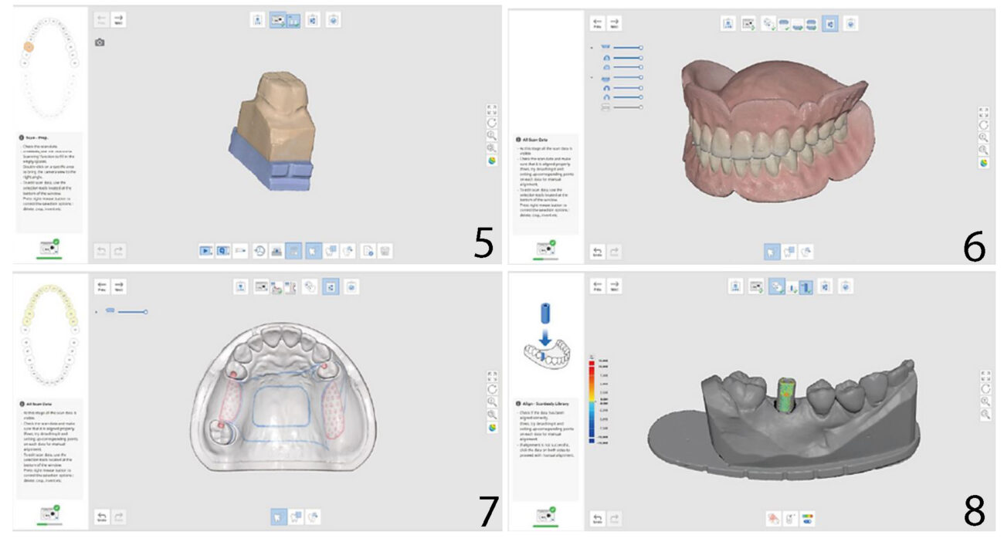Click the rotate view icon in panel 6

[x=983, y=124]
